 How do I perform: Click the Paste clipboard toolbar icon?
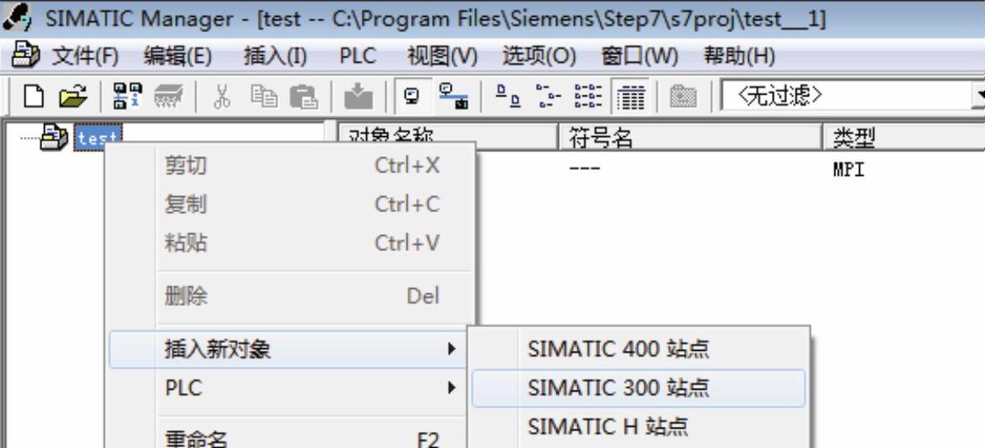tap(304, 96)
